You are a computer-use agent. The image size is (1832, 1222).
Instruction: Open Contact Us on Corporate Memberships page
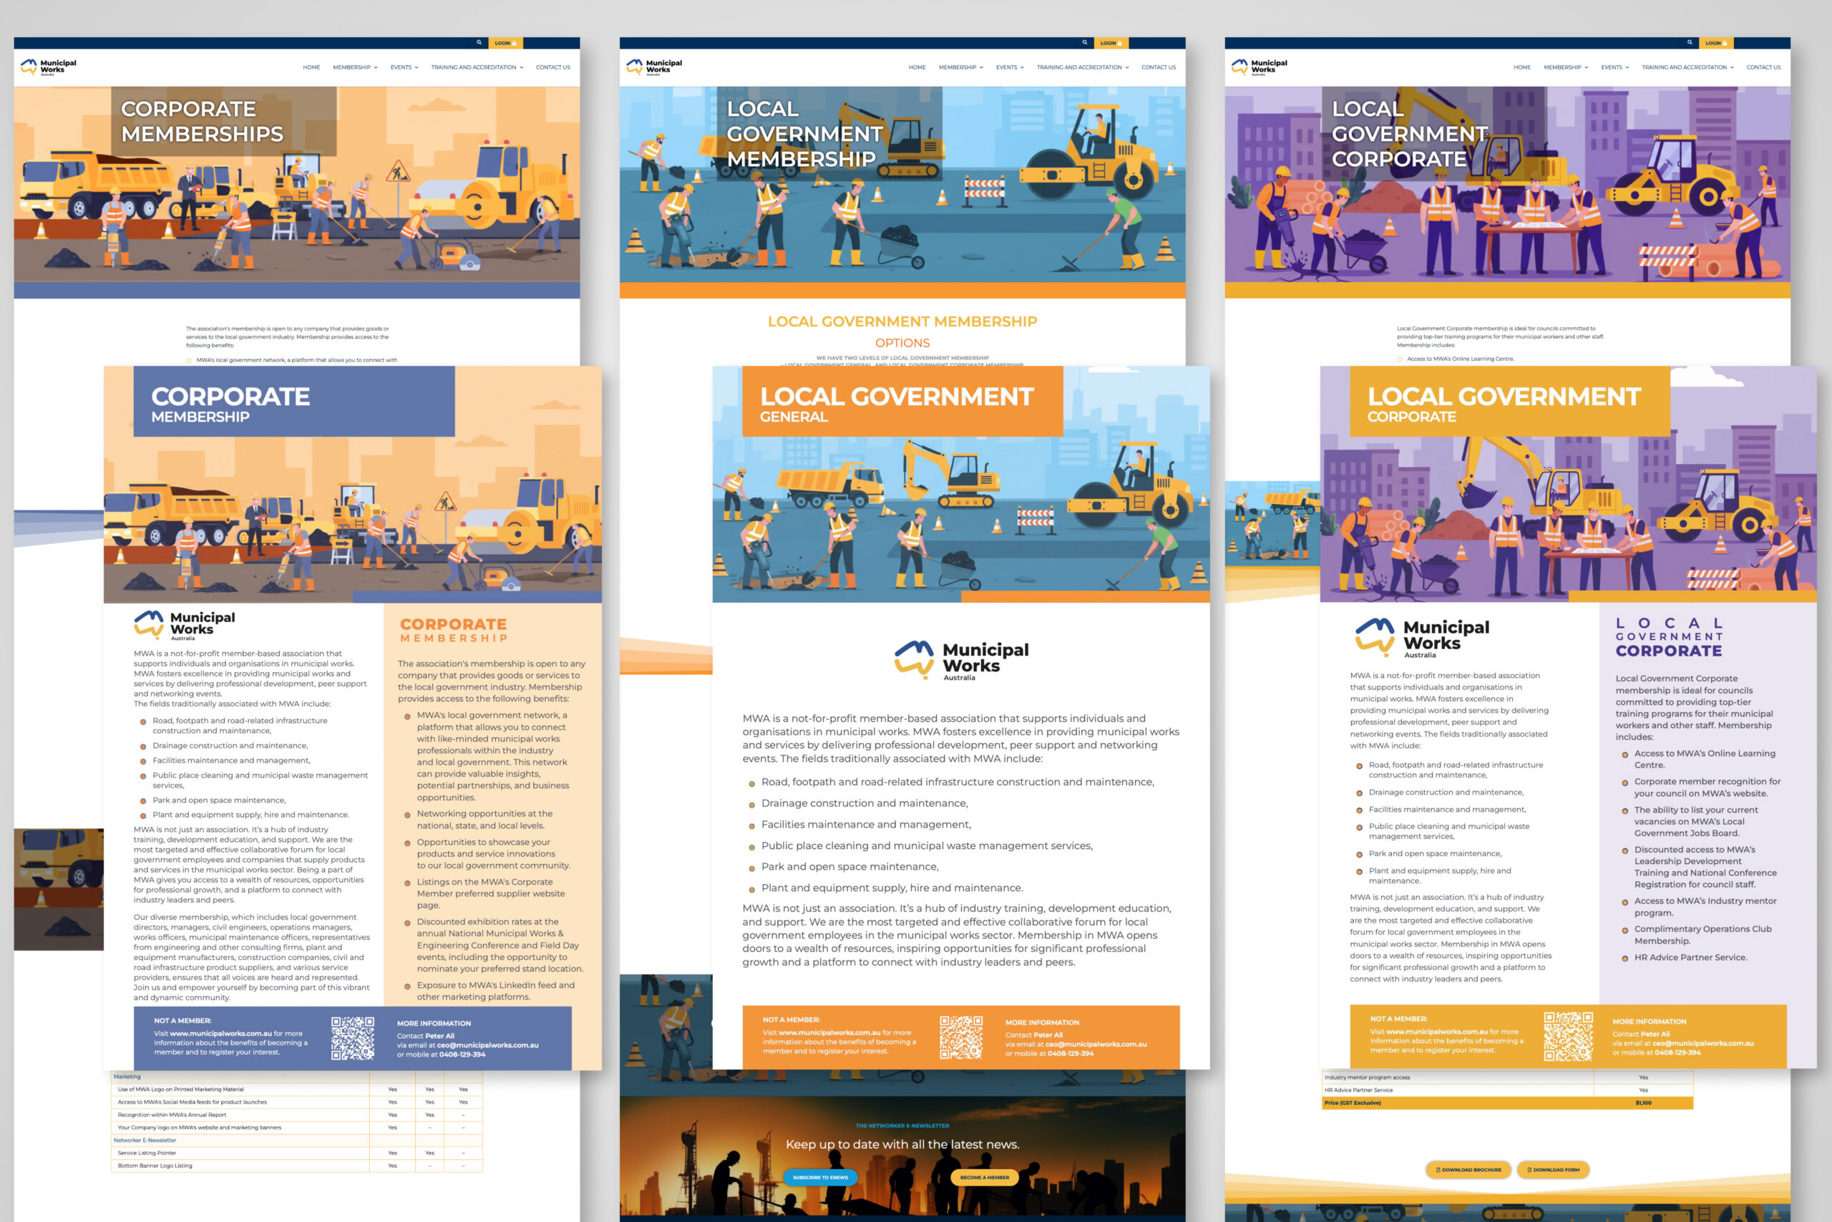[x=553, y=68]
